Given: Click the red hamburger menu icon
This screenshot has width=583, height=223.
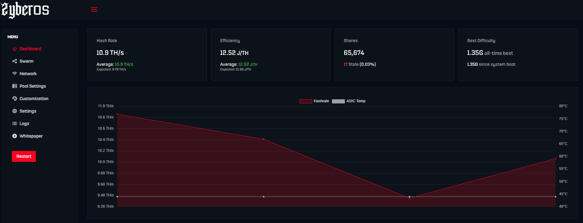Looking at the screenshot, I should coord(94,9).
